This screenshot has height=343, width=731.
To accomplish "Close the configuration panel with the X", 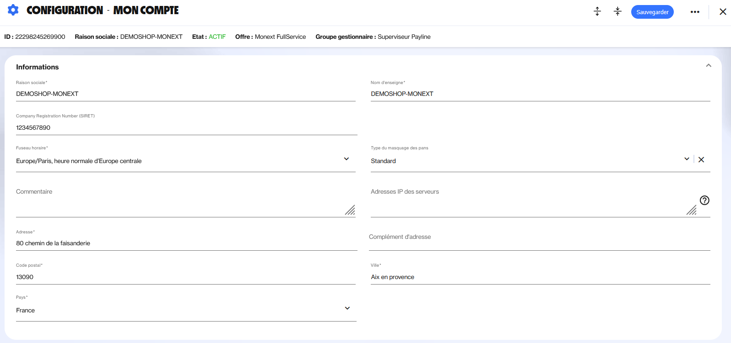I will [723, 12].
